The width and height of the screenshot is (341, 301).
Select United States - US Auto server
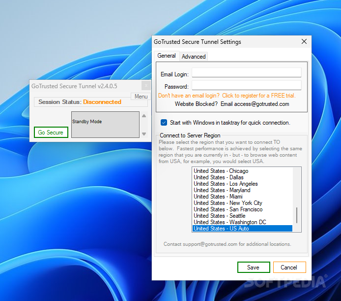coord(243,229)
